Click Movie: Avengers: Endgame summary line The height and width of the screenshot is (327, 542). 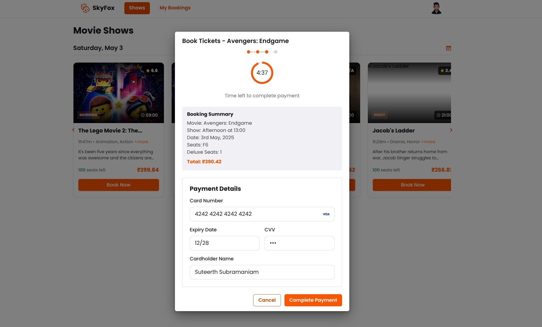point(219,123)
